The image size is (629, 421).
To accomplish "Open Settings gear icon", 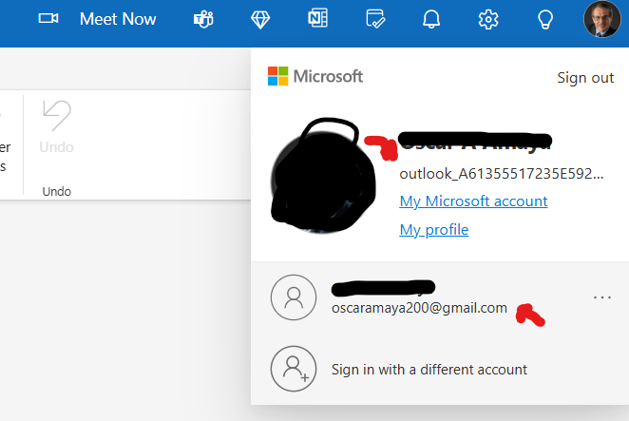I will click(x=488, y=19).
